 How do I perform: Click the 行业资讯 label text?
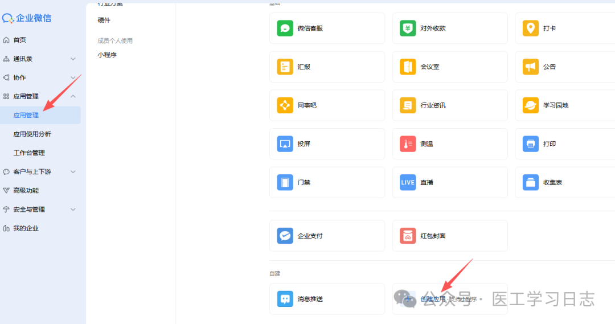433,105
